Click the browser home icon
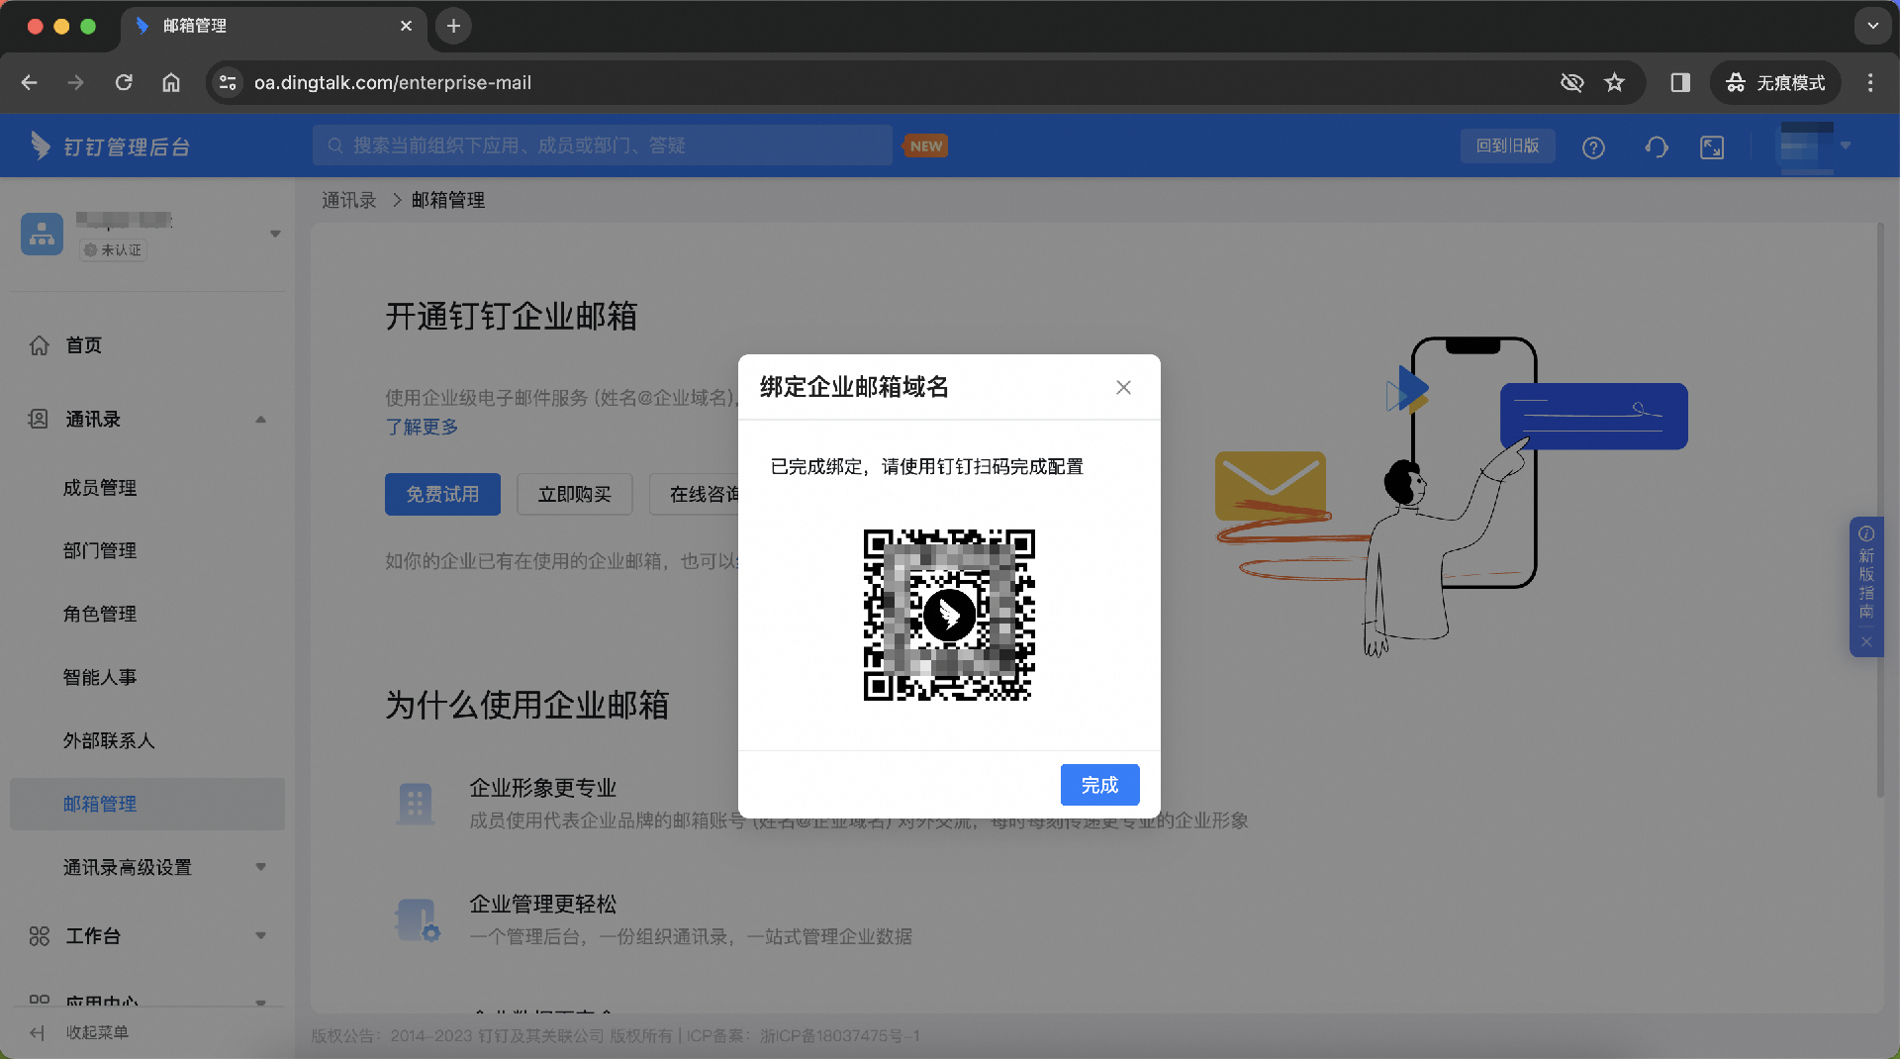The width and height of the screenshot is (1900, 1059). coord(171,82)
